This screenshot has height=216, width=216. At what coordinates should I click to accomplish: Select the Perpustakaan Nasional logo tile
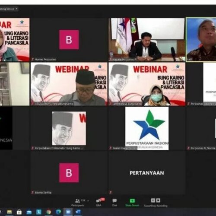tap(147, 128)
